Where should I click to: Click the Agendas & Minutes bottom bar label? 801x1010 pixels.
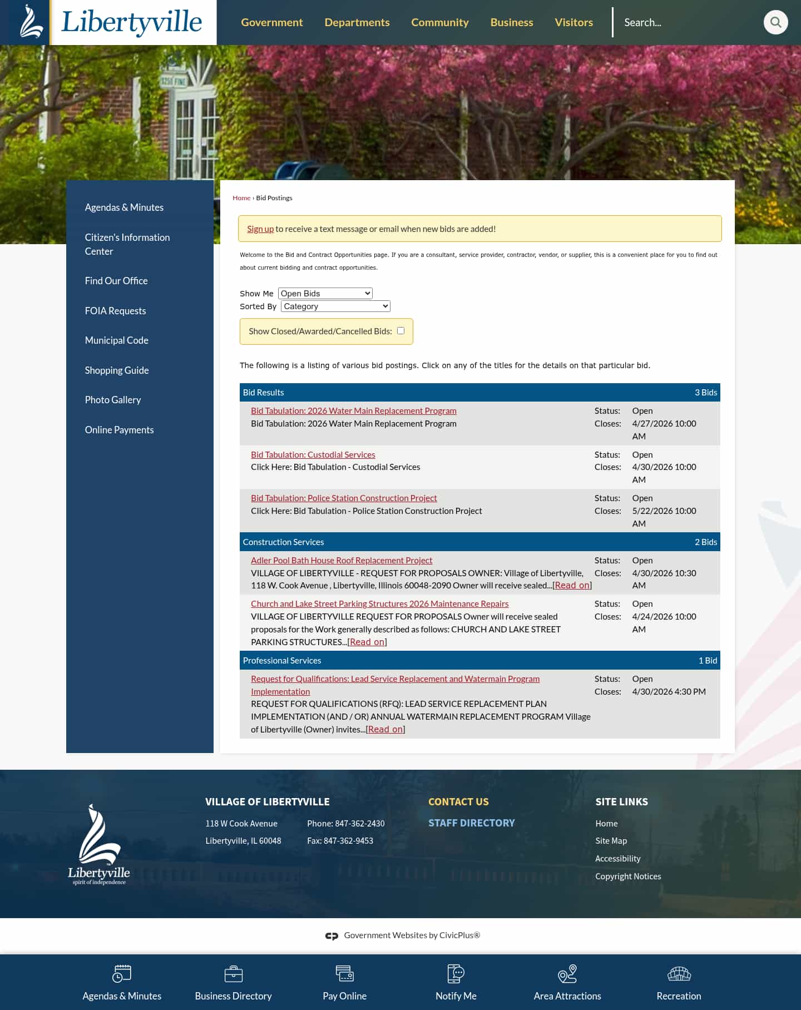(122, 996)
